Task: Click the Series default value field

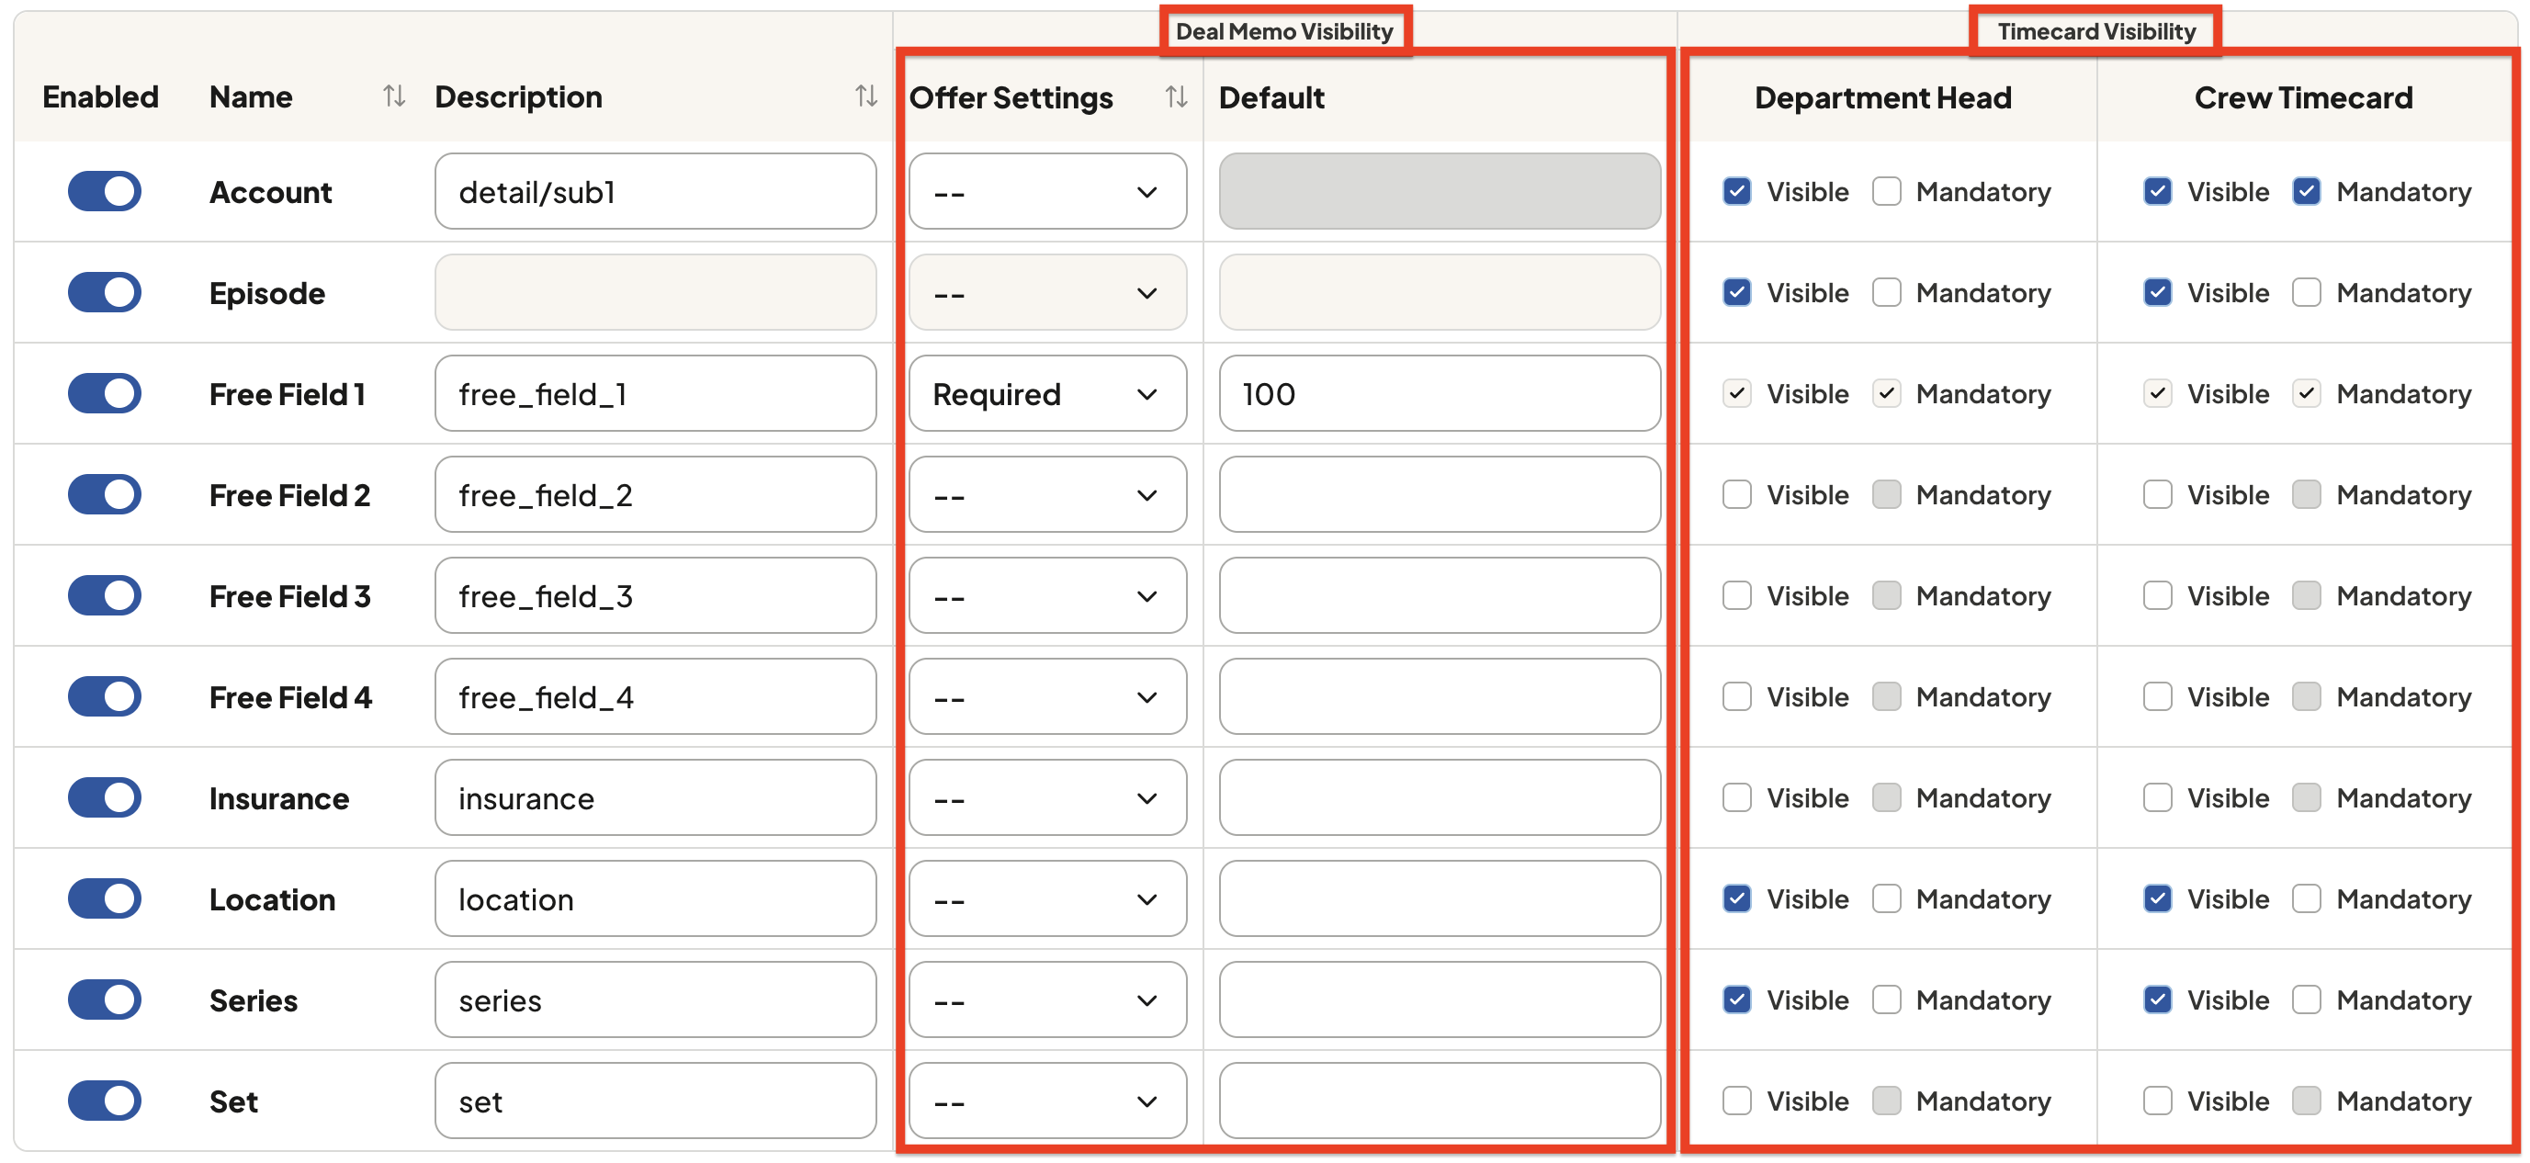Action: 1439,1000
